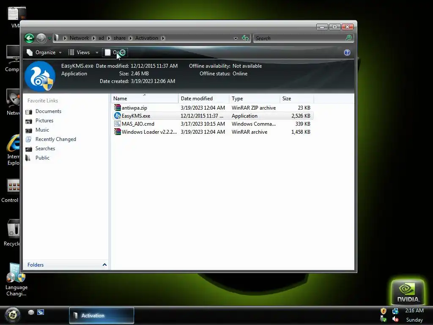Click the EasyKMS.exe file icon
The height and width of the screenshot is (325, 433).
click(118, 116)
